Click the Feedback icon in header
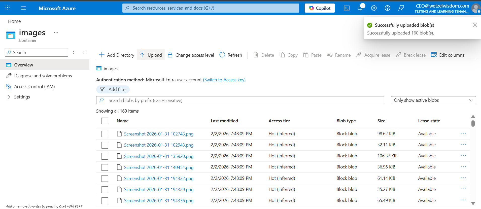This screenshot has width=481, height=209. coord(401,8)
